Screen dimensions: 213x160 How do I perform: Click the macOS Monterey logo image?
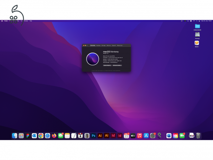(x=93, y=59)
